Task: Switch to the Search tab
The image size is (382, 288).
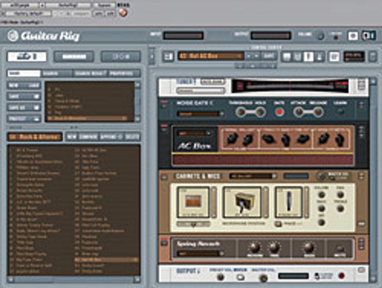Action: (57, 73)
